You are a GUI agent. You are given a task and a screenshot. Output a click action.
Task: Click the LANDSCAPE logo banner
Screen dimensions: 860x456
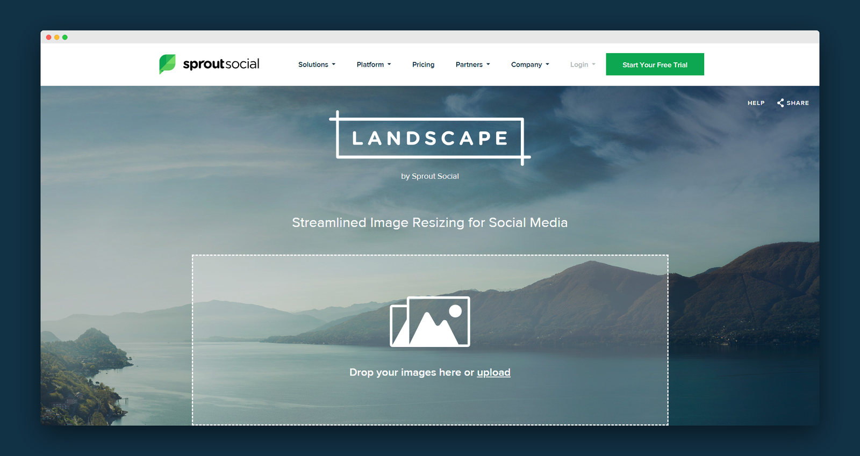pyautogui.click(x=430, y=138)
